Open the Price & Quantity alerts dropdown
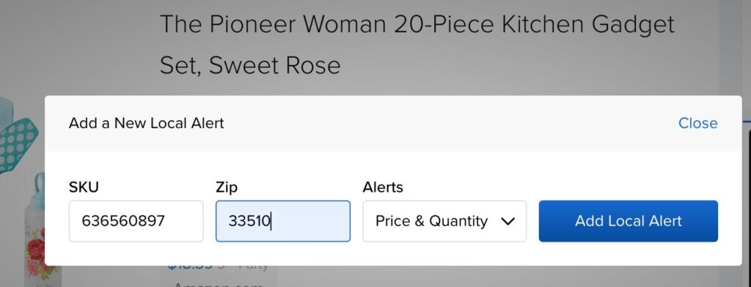The width and height of the screenshot is (751, 287). point(444,221)
